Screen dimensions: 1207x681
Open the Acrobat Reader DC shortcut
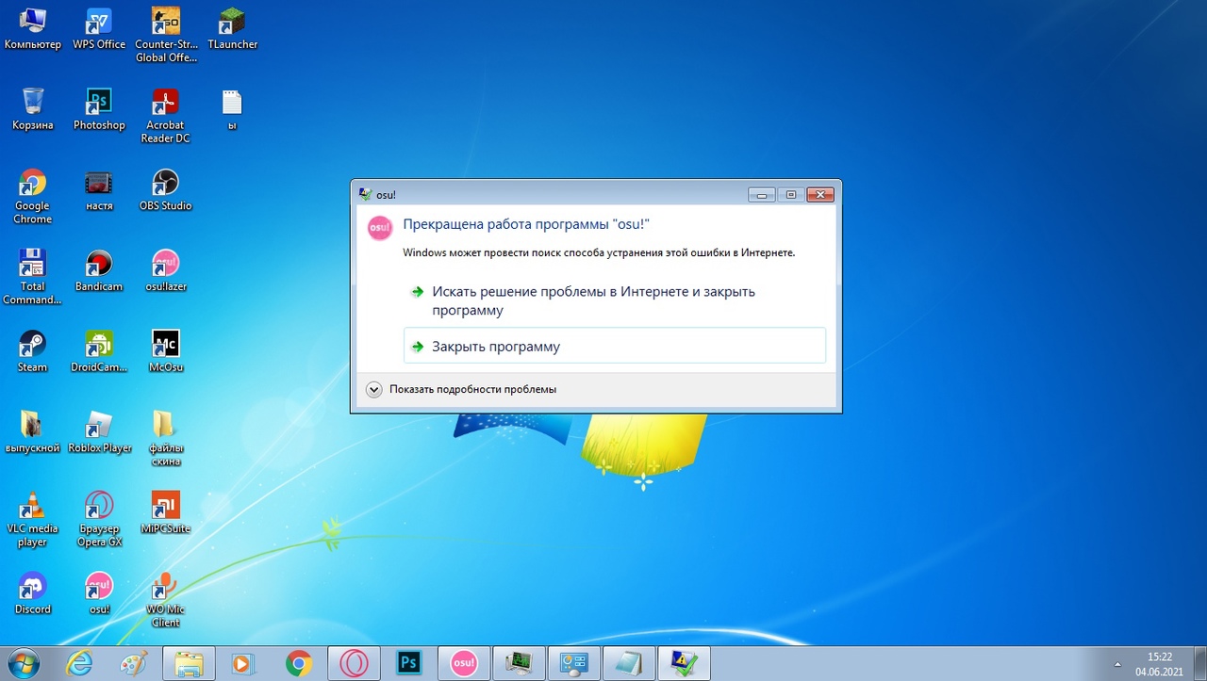[165, 116]
